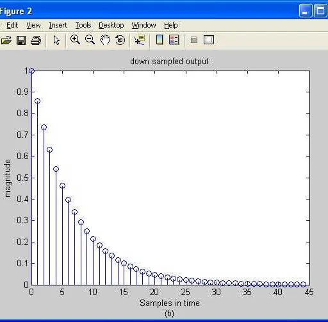Image resolution: width=328 pixels, height=322 pixels.
Task: Click the x-axis tick label 25
Action: pos(185,292)
